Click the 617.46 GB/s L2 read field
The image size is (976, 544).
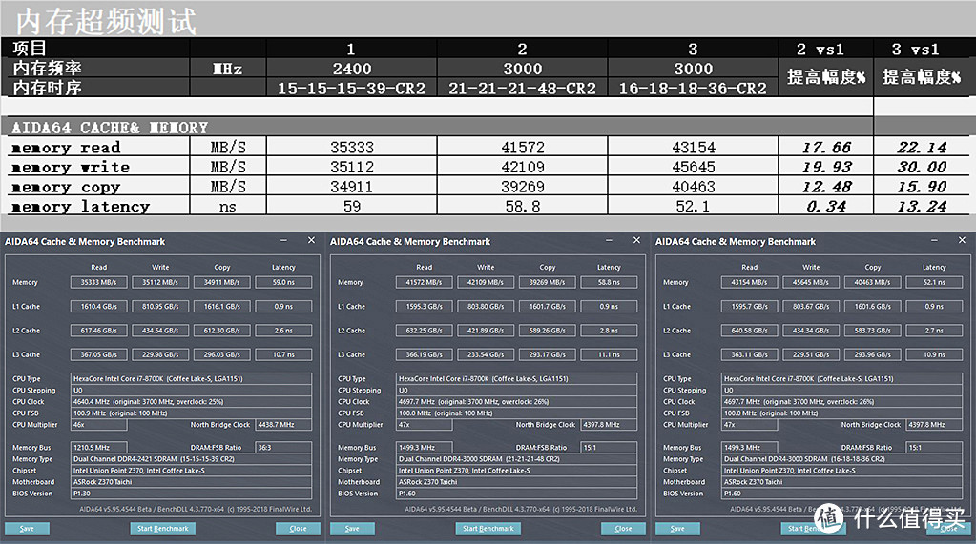98,331
